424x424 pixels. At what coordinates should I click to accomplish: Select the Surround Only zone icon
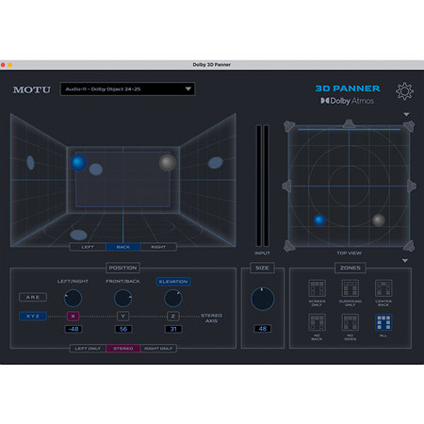(x=351, y=288)
